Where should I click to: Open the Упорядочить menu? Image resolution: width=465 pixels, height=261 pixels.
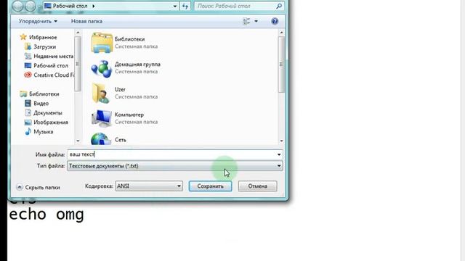coord(38,21)
